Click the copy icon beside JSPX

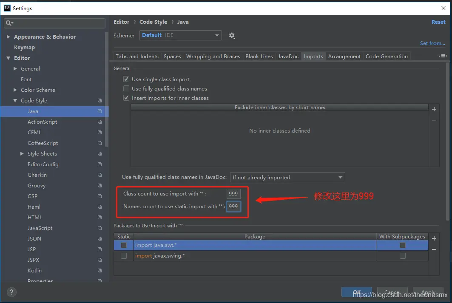point(99,260)
